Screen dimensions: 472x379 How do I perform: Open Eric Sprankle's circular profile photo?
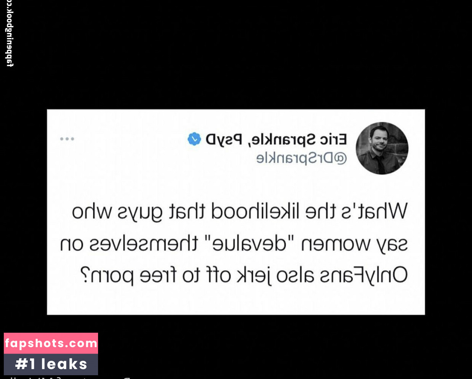click(382, 148)
